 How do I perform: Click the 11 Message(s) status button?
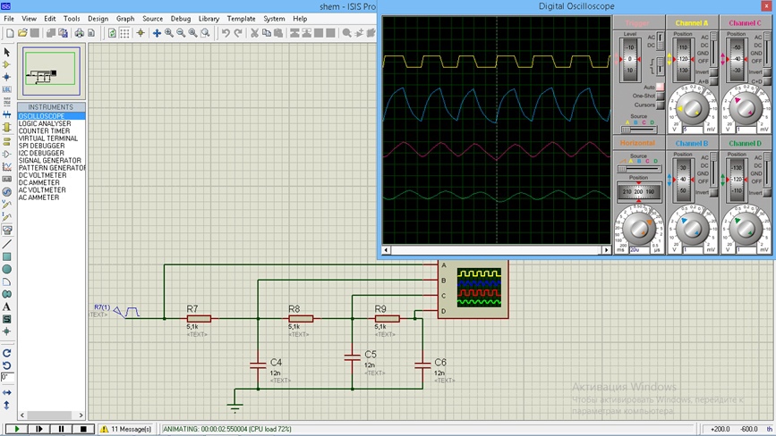[x=124, y=429]
